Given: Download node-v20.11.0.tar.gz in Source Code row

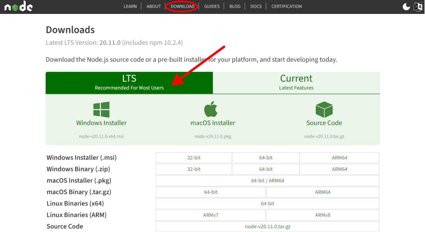Looking at the screenshot, I should [x=267, y=227].
